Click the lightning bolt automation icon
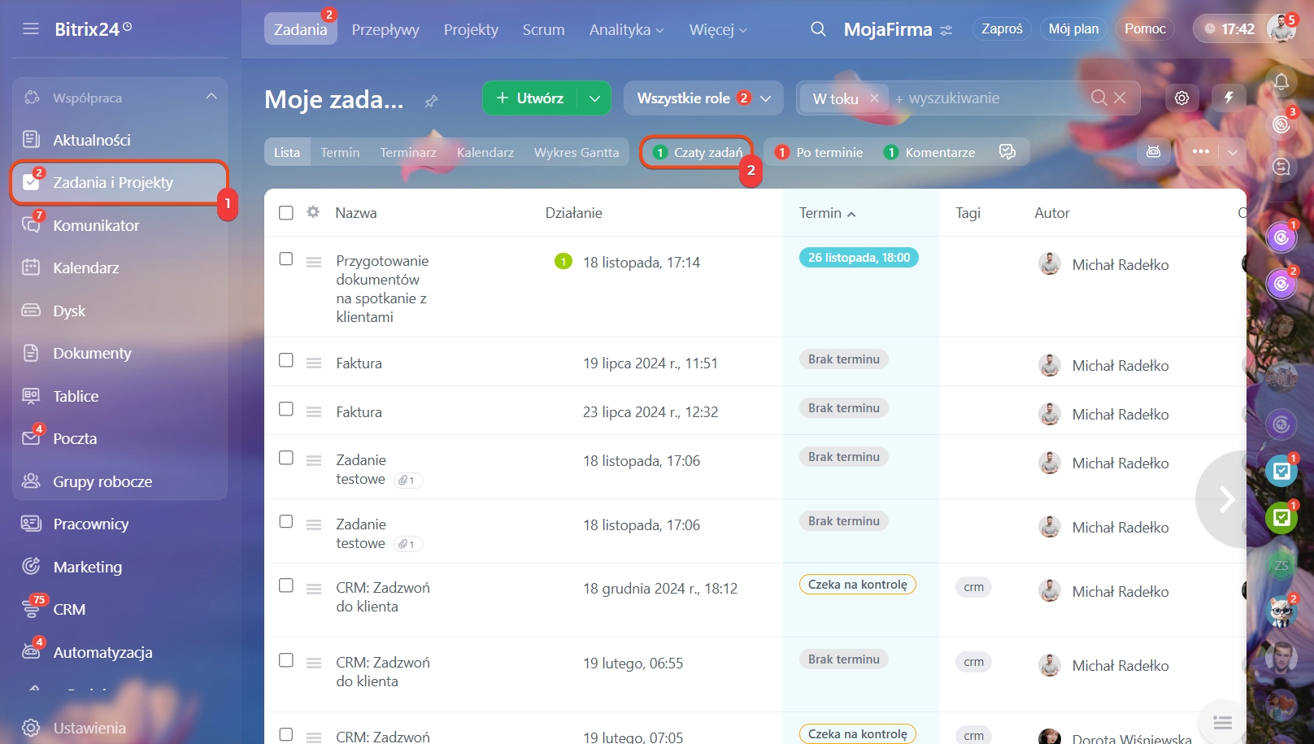Viewport: 1314px width, 744px height. coord(1229,98)
